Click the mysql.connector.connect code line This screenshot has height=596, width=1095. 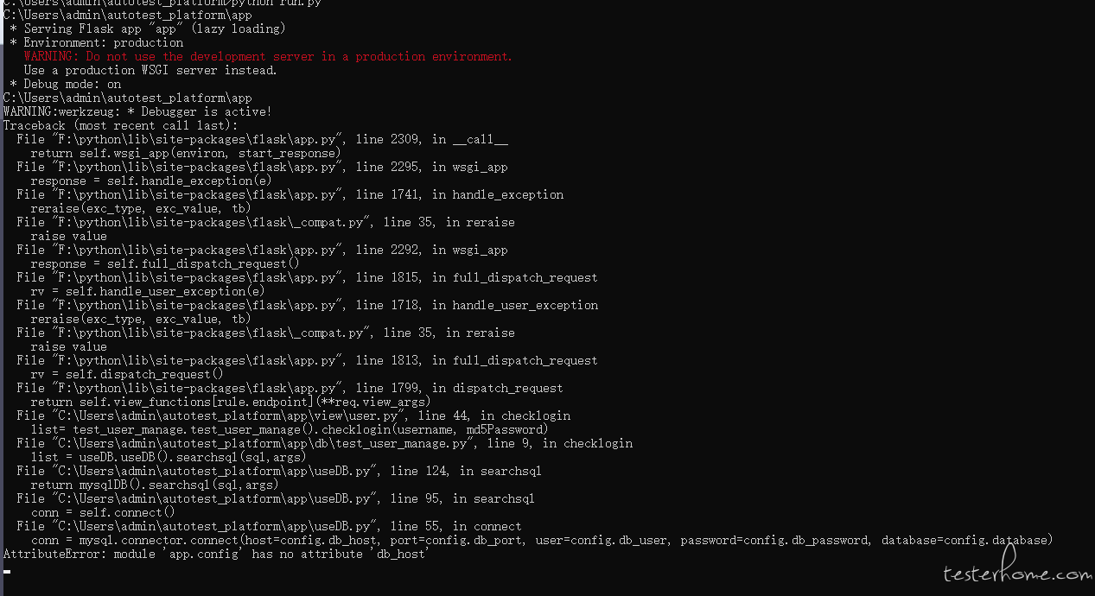click(x=541, y=540)
